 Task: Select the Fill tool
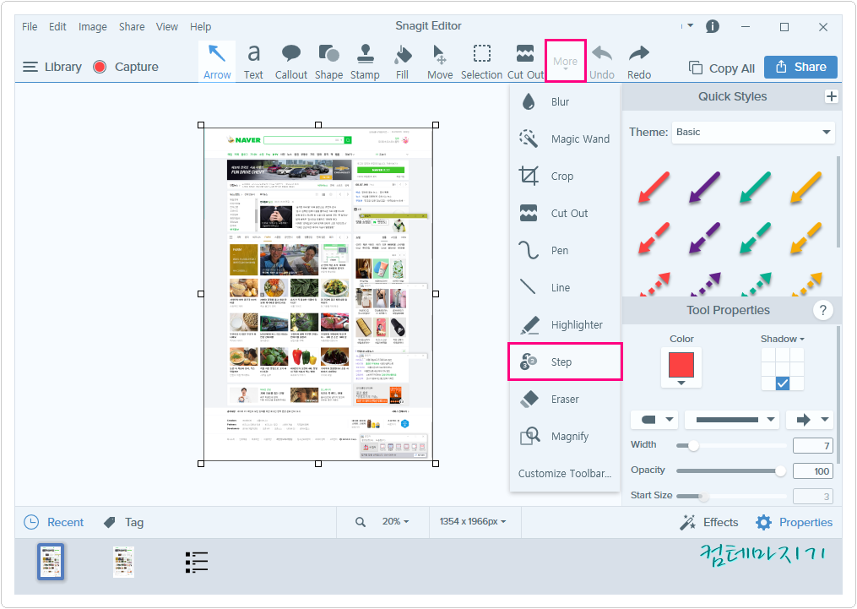pos(402,62)
